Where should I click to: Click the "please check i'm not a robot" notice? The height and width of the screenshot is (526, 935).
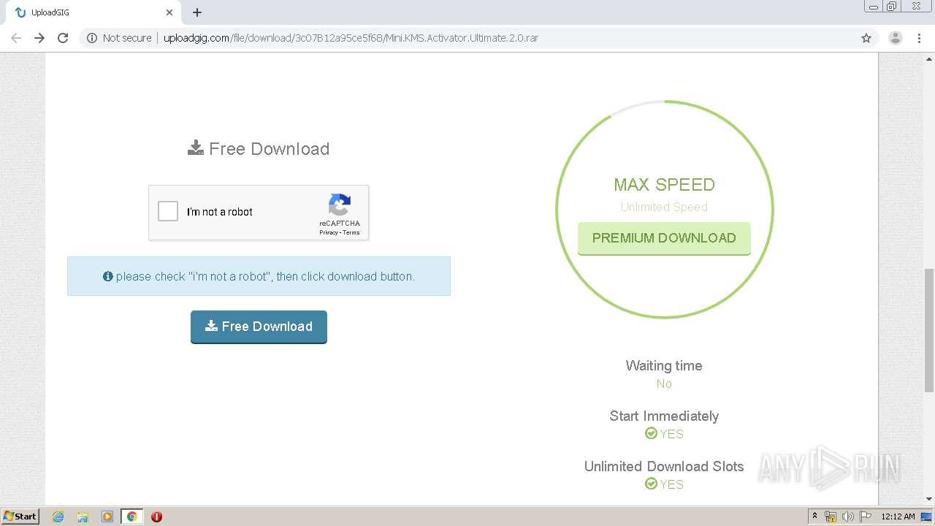click(x=259, y=276)
